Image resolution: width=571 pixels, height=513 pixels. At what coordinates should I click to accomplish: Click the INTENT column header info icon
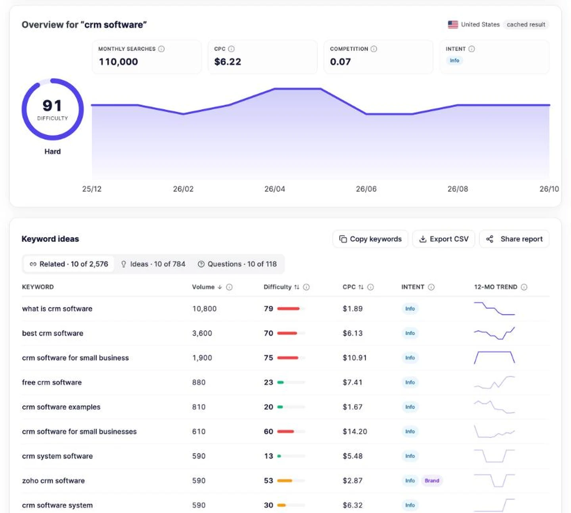point(431,287)
